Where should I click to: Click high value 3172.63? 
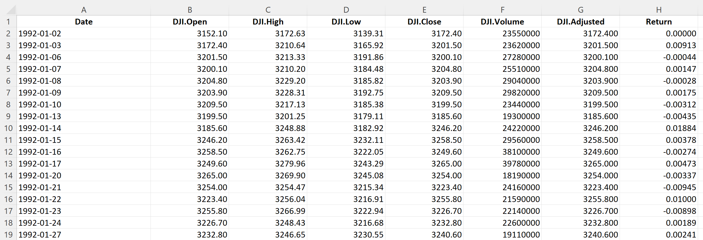point(268,33)
